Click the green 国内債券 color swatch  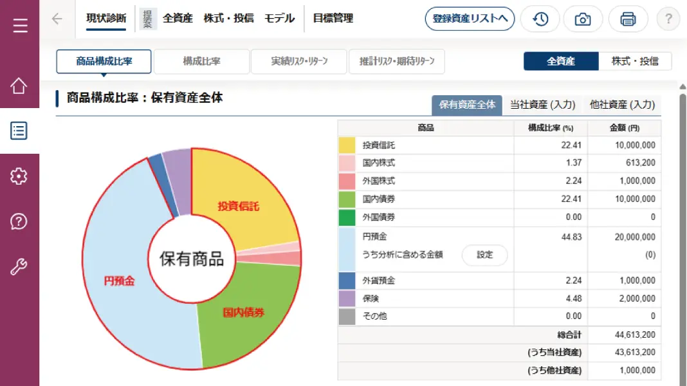347,199
